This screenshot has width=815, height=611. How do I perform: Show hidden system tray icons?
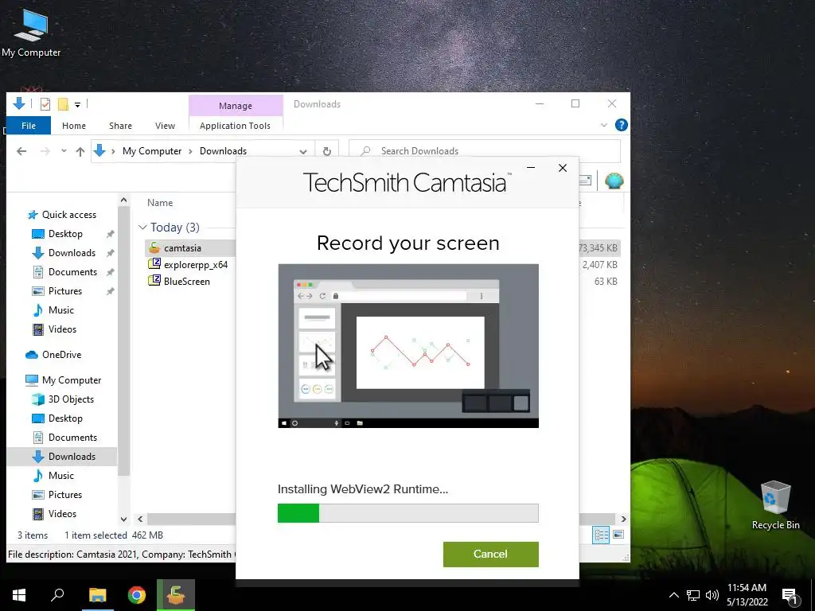coord(673,595)
